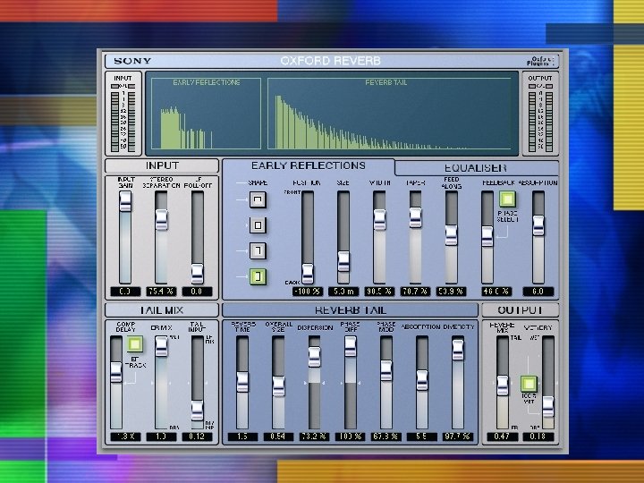The height and width of the screenshot is (483, 644).
Task: Click the Size value 5.0 m
Action: point(343,292)
